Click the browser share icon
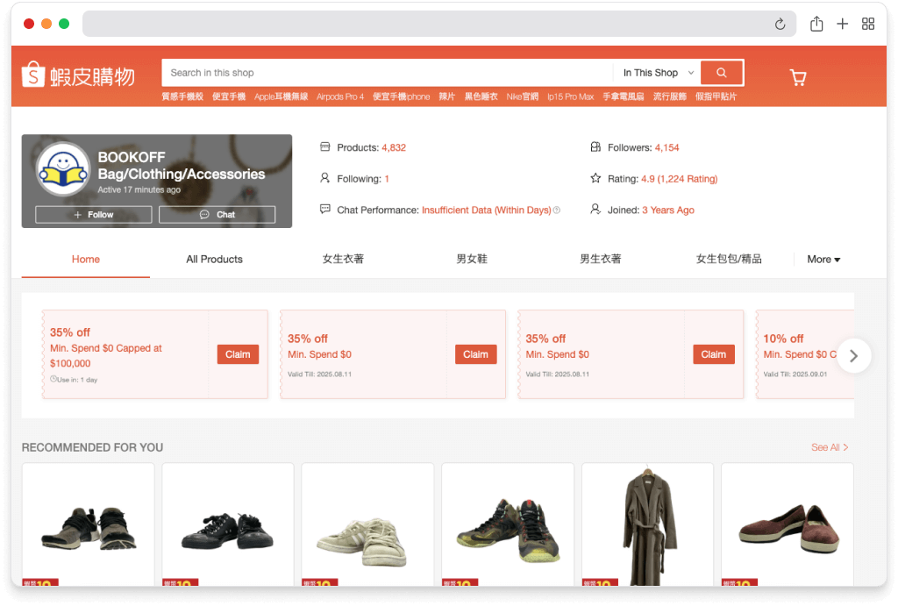Screen dimensions: 898x606 pos(816,25)
